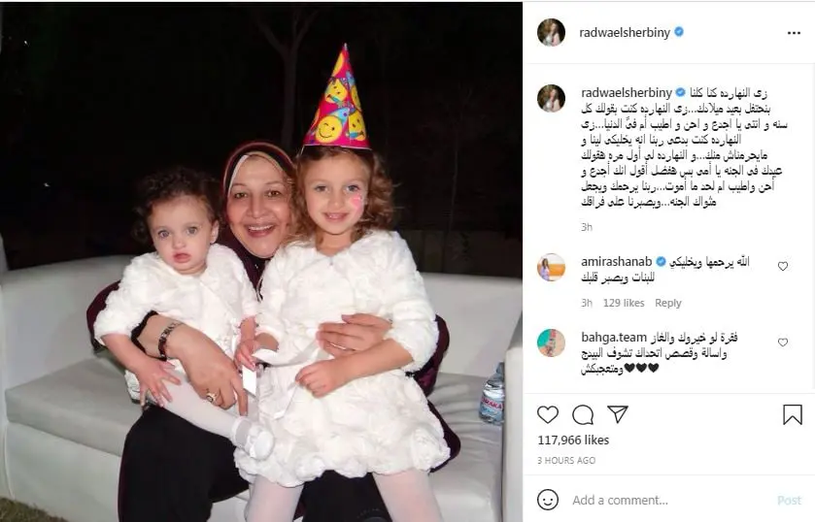Focus the Add a comment field
Viewport: 815px width, 522px height.
pos(668,501)
